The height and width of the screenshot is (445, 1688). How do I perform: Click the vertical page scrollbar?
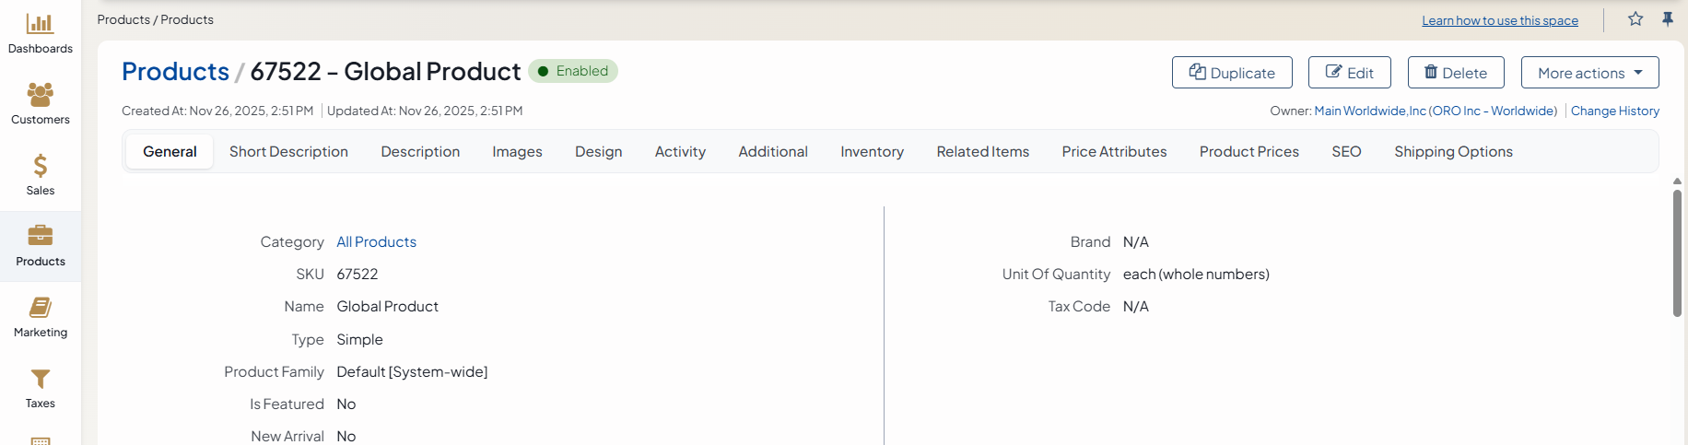[x=1677, y=253]
